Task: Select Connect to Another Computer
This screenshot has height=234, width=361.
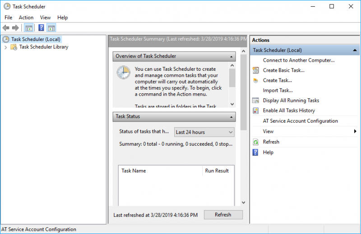Action: [x=299, y=60]
